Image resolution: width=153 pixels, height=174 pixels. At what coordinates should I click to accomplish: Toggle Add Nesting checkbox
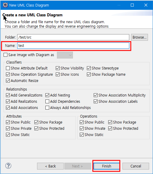47,95
